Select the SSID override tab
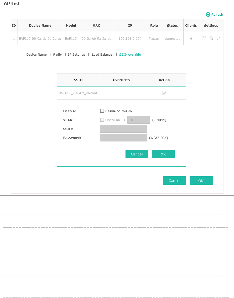Screen dimensions: 234x298 coord(130,55)
